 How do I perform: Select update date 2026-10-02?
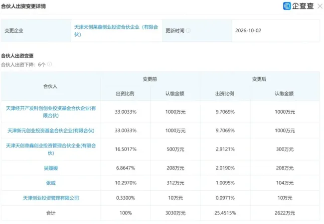point(248,30)
